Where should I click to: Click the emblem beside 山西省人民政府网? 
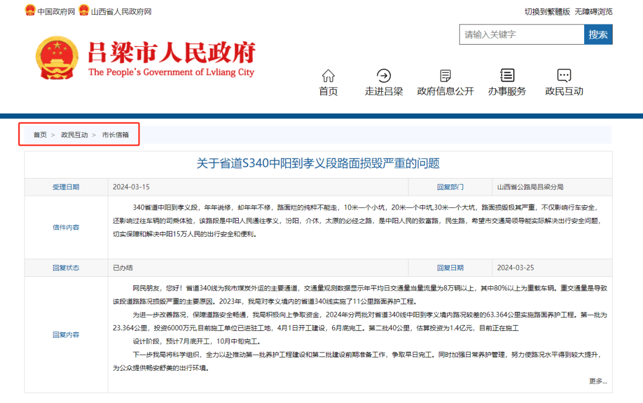84,10
